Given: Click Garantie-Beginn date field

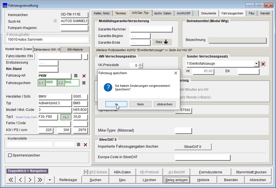Looking at the screenshot, I should point(140,36).
